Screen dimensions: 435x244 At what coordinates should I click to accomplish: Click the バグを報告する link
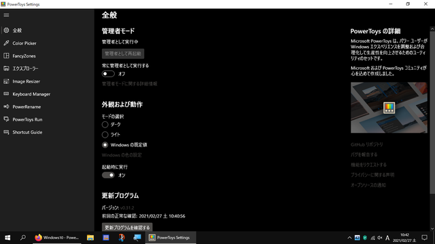(364, 155)
